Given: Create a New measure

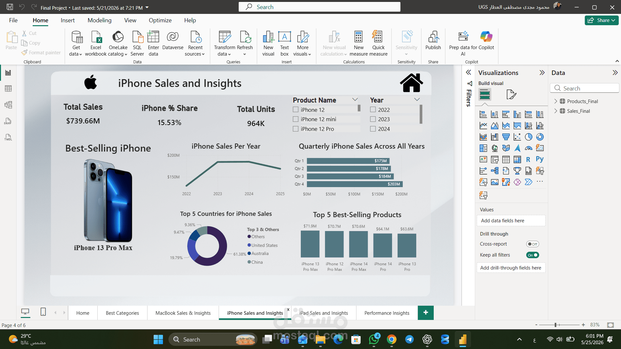Looking at the screenshot, I should (359, 44).
